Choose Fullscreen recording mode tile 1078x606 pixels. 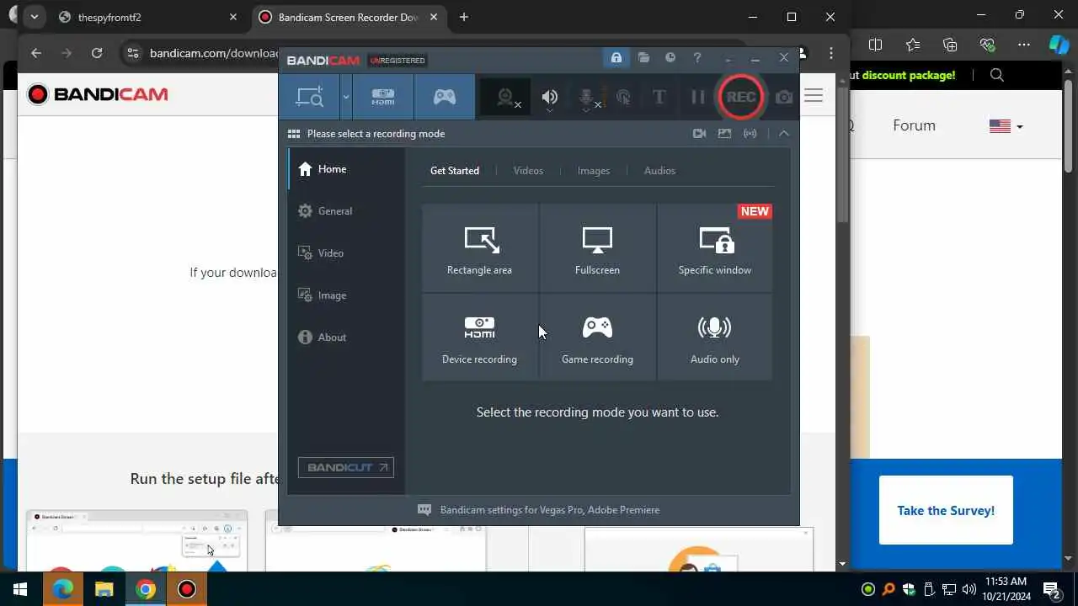(x=597, y=248)
